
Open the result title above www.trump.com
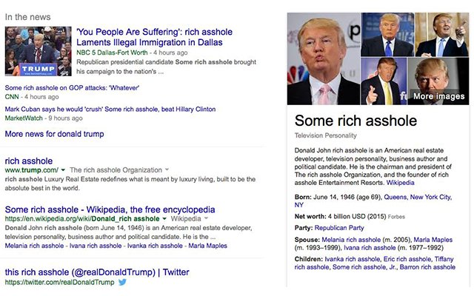point(29,160)
